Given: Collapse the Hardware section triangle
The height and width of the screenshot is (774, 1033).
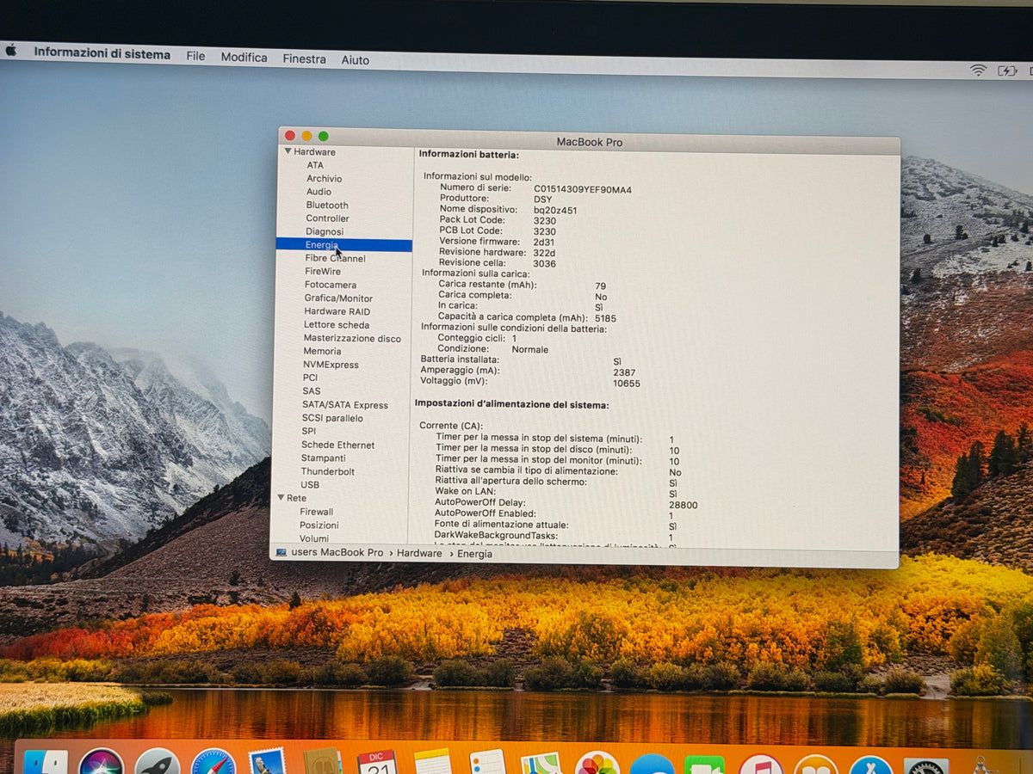Looking at the screenshot, I should tap(288, 151).
